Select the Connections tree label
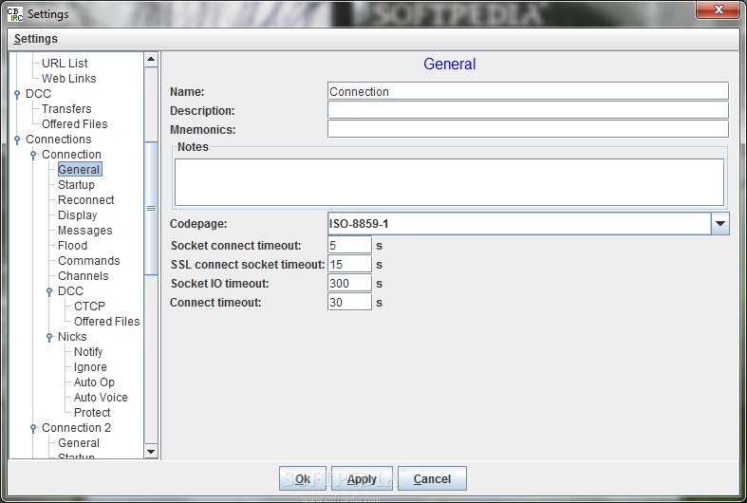This screenshot has width=747, height=503. tap(58, 140)
